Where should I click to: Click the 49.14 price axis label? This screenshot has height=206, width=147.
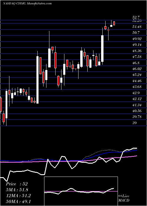(x=137, y=45)
